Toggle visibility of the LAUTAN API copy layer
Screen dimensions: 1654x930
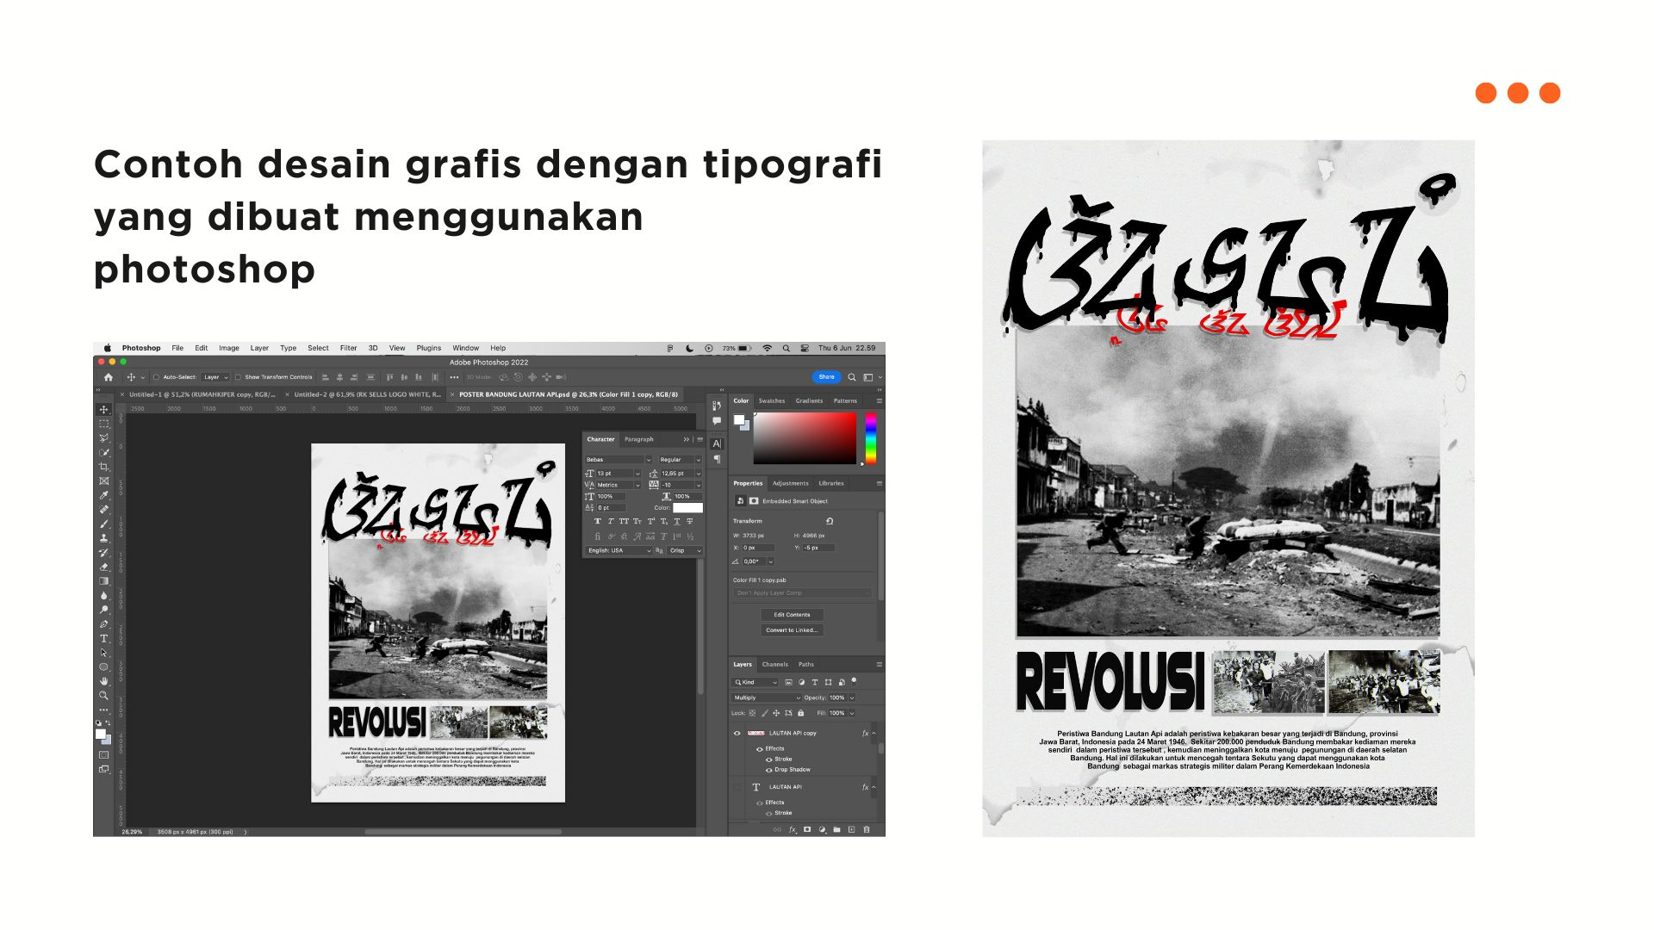tap(736, 734)
